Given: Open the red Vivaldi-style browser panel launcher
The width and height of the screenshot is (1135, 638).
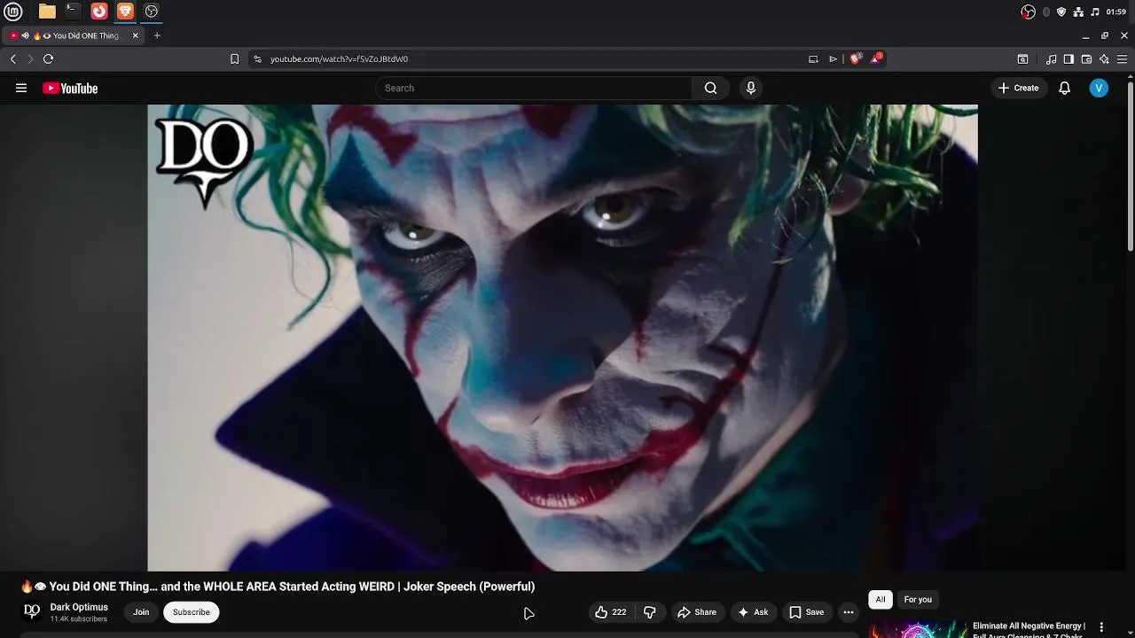Looking at the screenshot, I should [x=99, y=12].
